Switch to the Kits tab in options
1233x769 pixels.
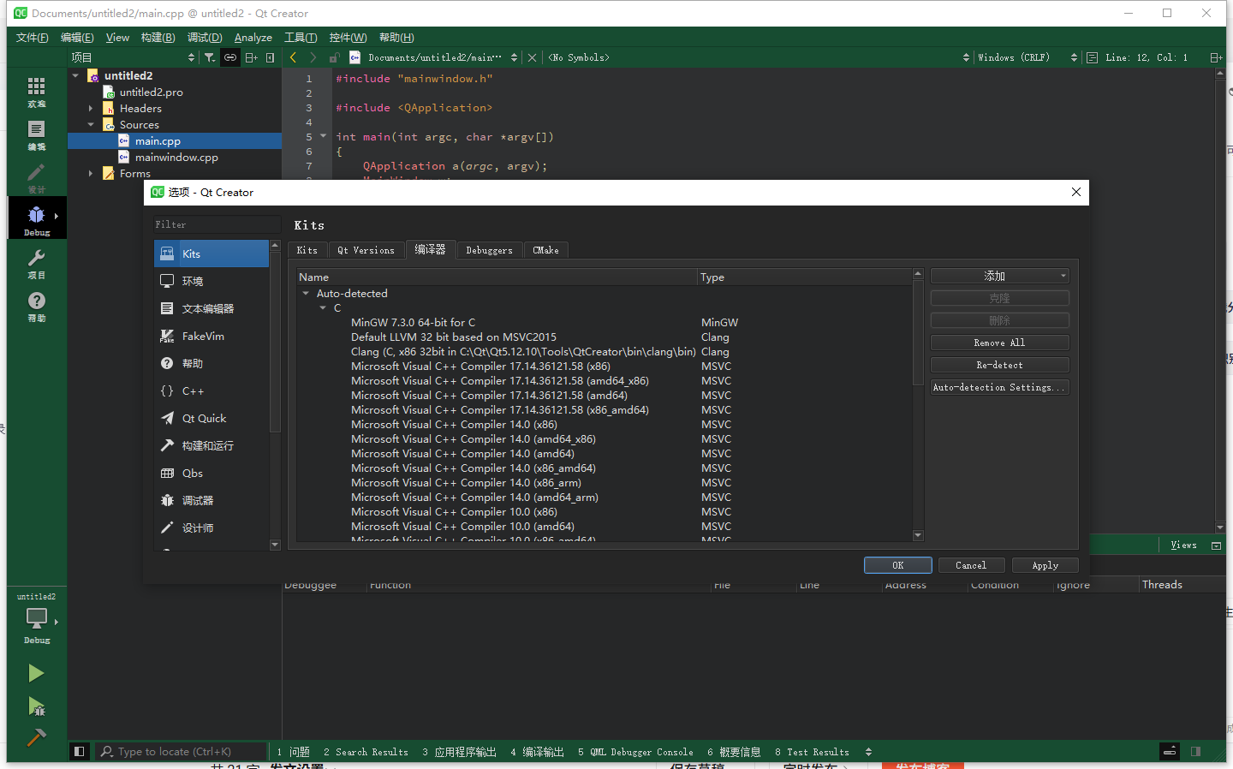(307, 250)
